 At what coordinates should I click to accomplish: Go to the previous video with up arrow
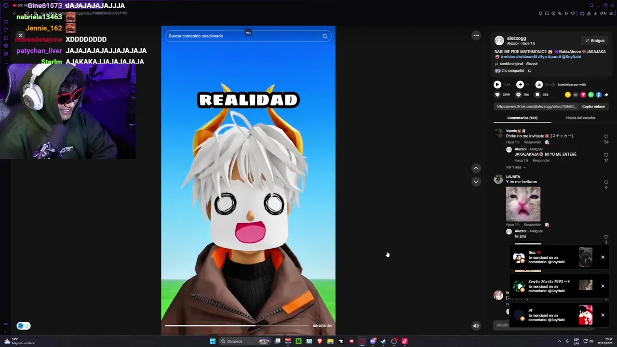(476, 168)
